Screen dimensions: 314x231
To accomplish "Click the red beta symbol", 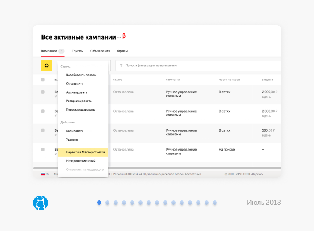I will tap(124, 36).
